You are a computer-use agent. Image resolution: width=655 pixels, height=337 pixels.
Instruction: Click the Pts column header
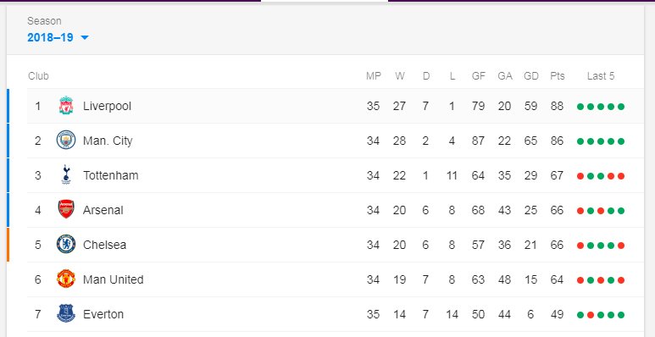tap(558, 76)
